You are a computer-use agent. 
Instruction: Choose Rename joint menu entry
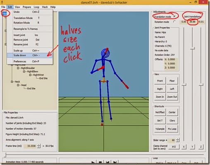[x=30, y=44]
